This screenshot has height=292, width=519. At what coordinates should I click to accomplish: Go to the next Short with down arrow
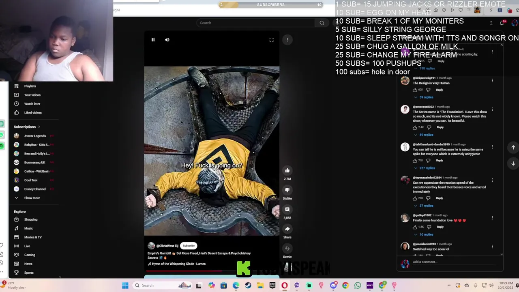pyautogui.click(x=513, y=163)
